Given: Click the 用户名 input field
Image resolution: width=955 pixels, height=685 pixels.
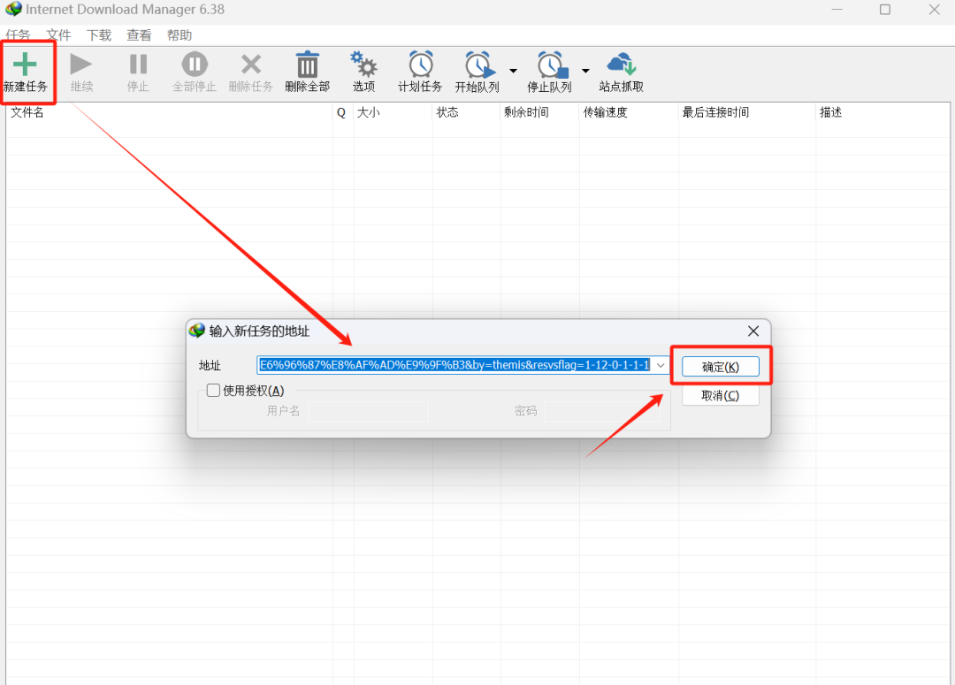Looking at the screenshot, I should tap(368, 411).
